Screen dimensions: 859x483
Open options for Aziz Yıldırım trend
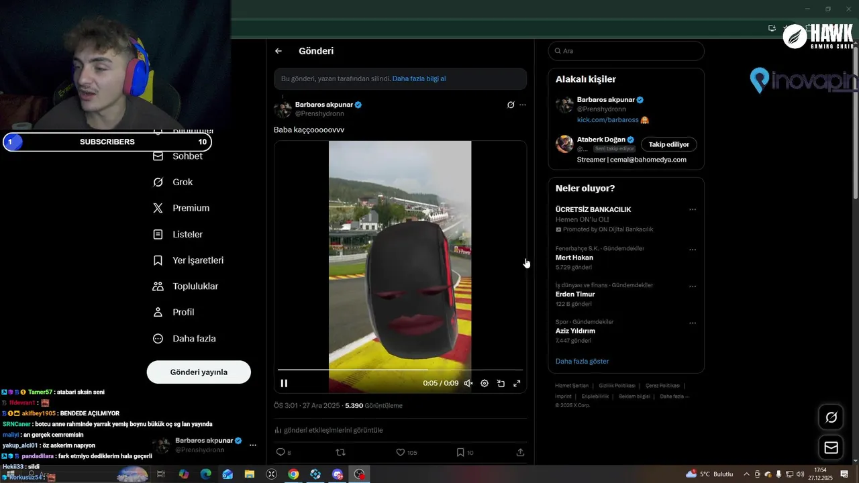(x=693, y=323)
